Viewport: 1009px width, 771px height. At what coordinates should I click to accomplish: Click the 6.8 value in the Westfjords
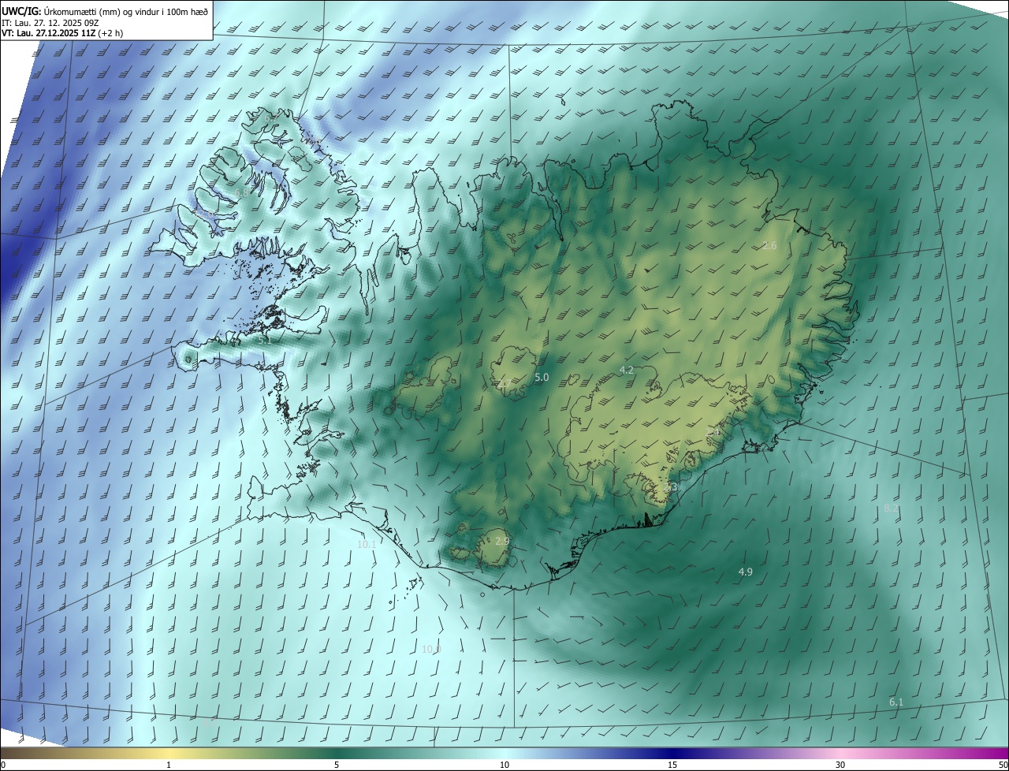[242, 192]
